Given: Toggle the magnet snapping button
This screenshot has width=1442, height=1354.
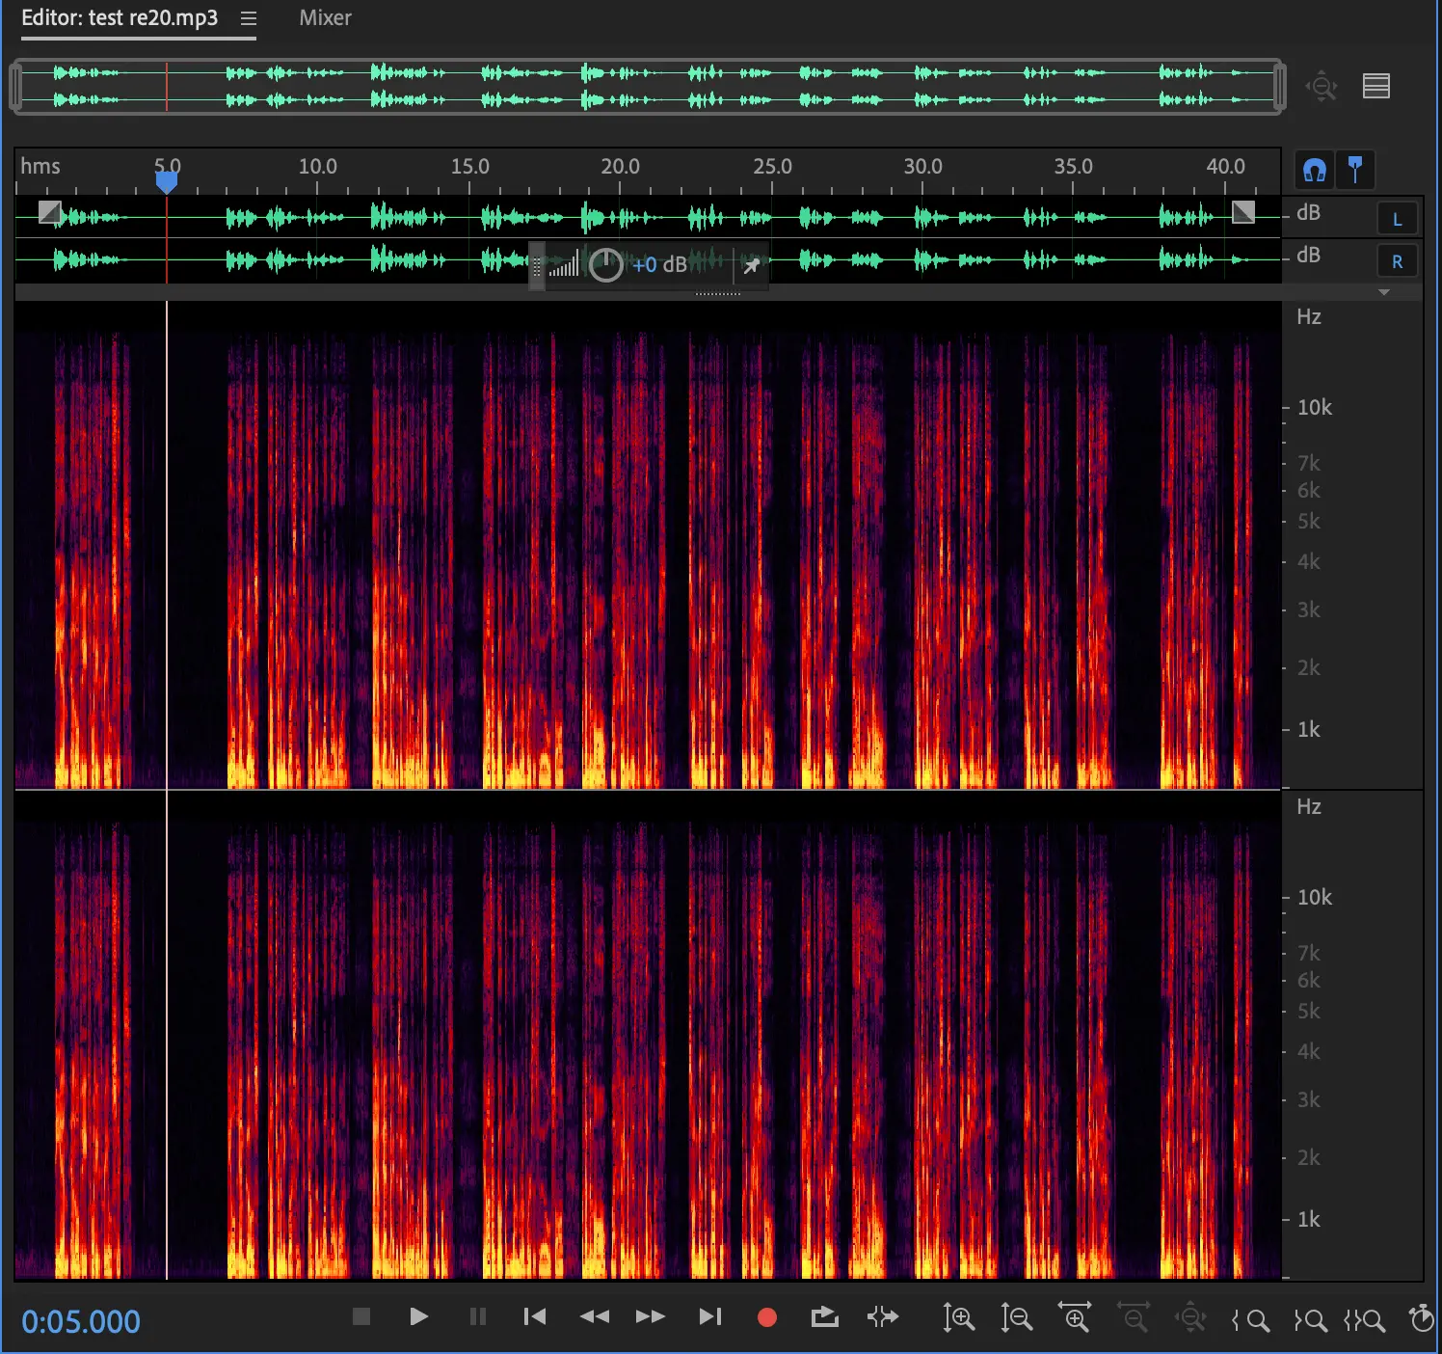Looking at the screenshot, I should (1314, 170).
